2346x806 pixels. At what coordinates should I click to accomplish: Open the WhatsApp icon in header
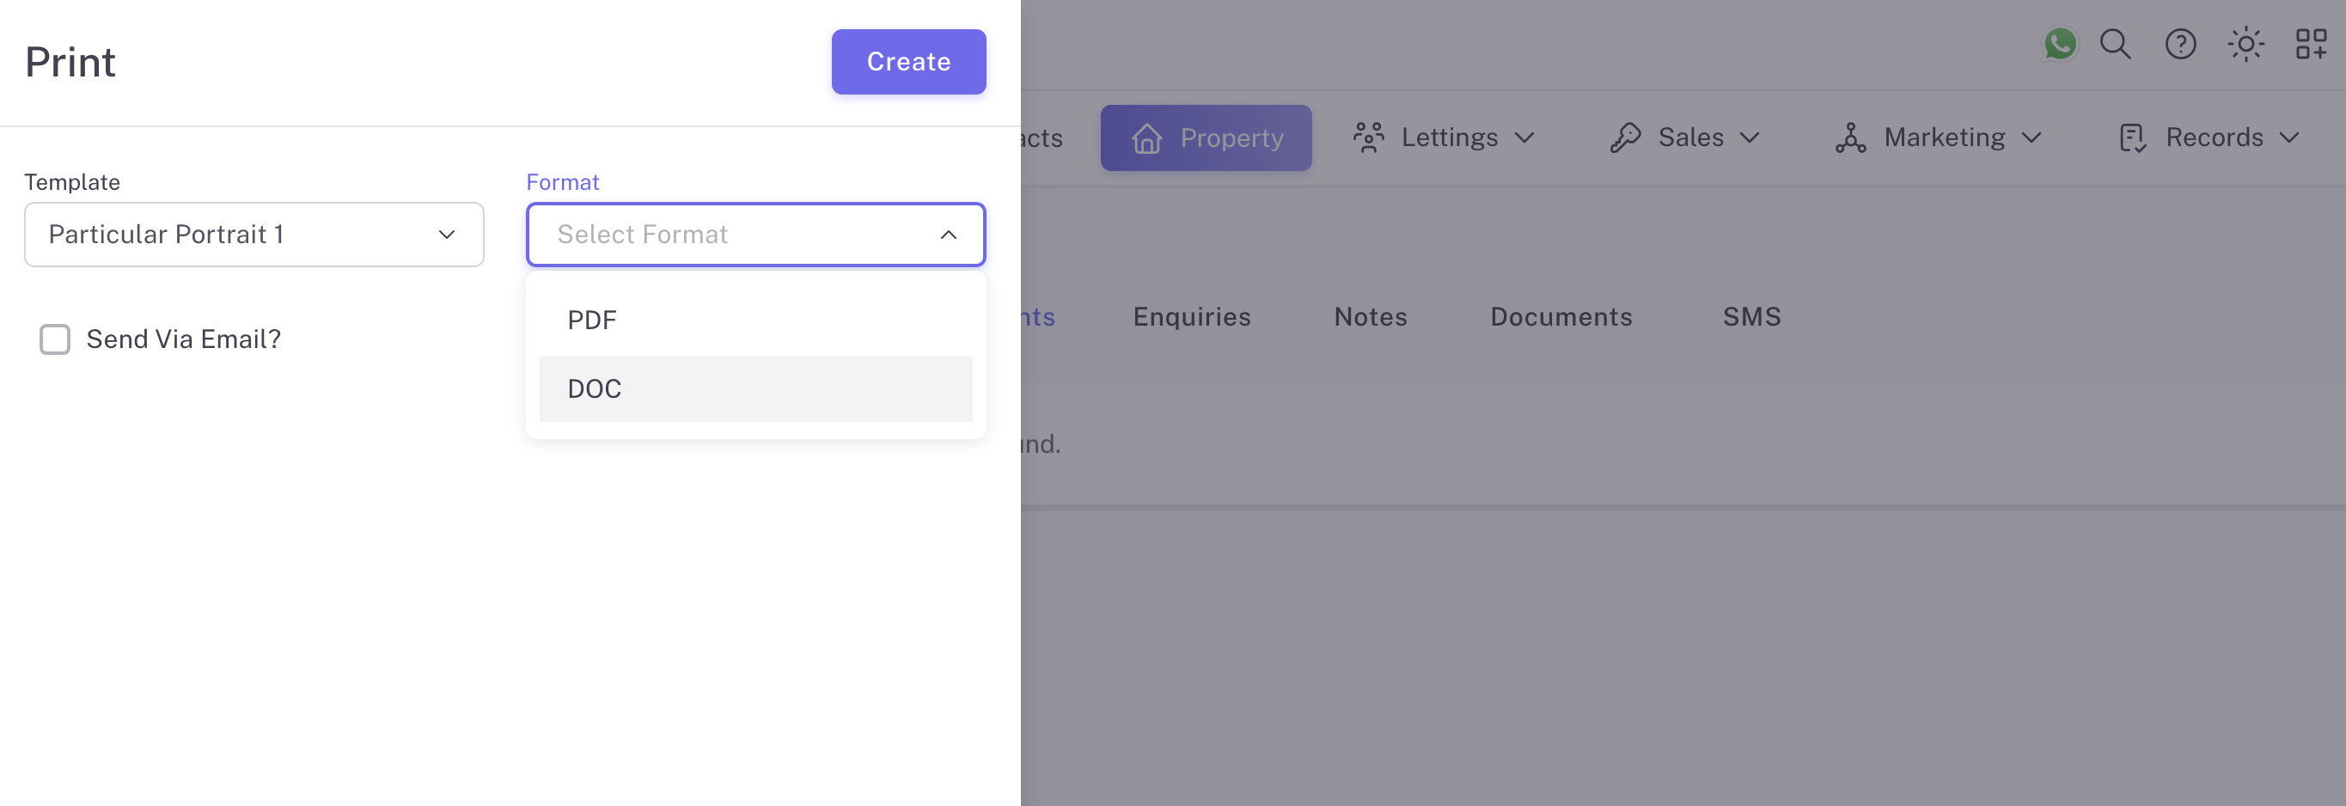[2059, 44]
